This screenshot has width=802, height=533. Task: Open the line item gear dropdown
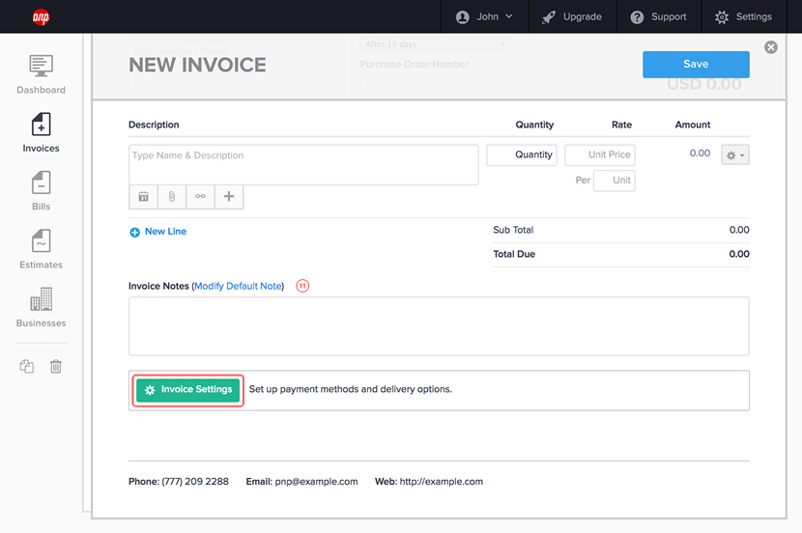tap(735, 154)
